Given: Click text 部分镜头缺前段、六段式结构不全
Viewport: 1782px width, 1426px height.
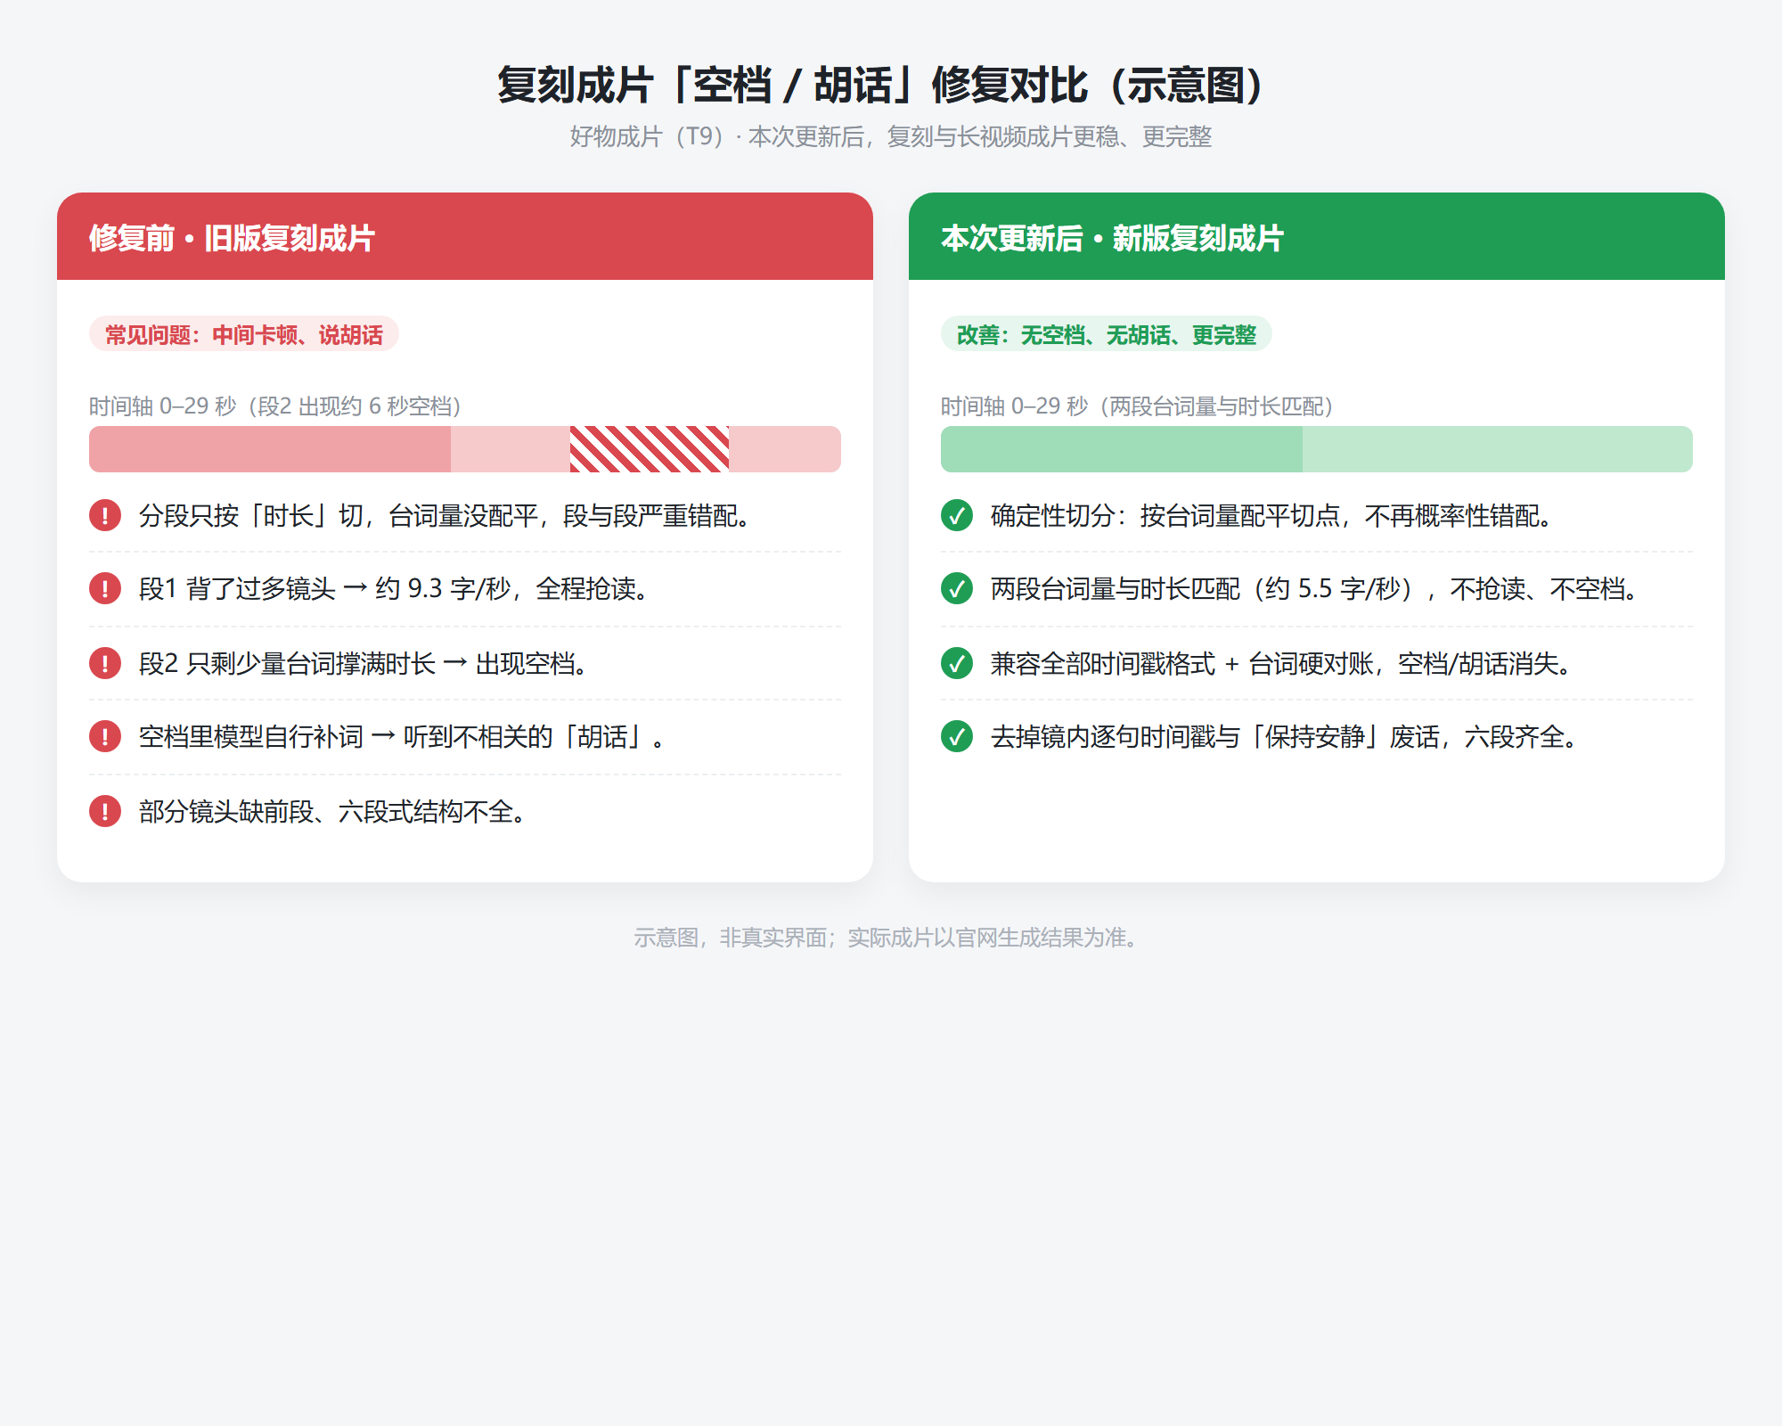Looking at the screenshot, I should point(332,812).
